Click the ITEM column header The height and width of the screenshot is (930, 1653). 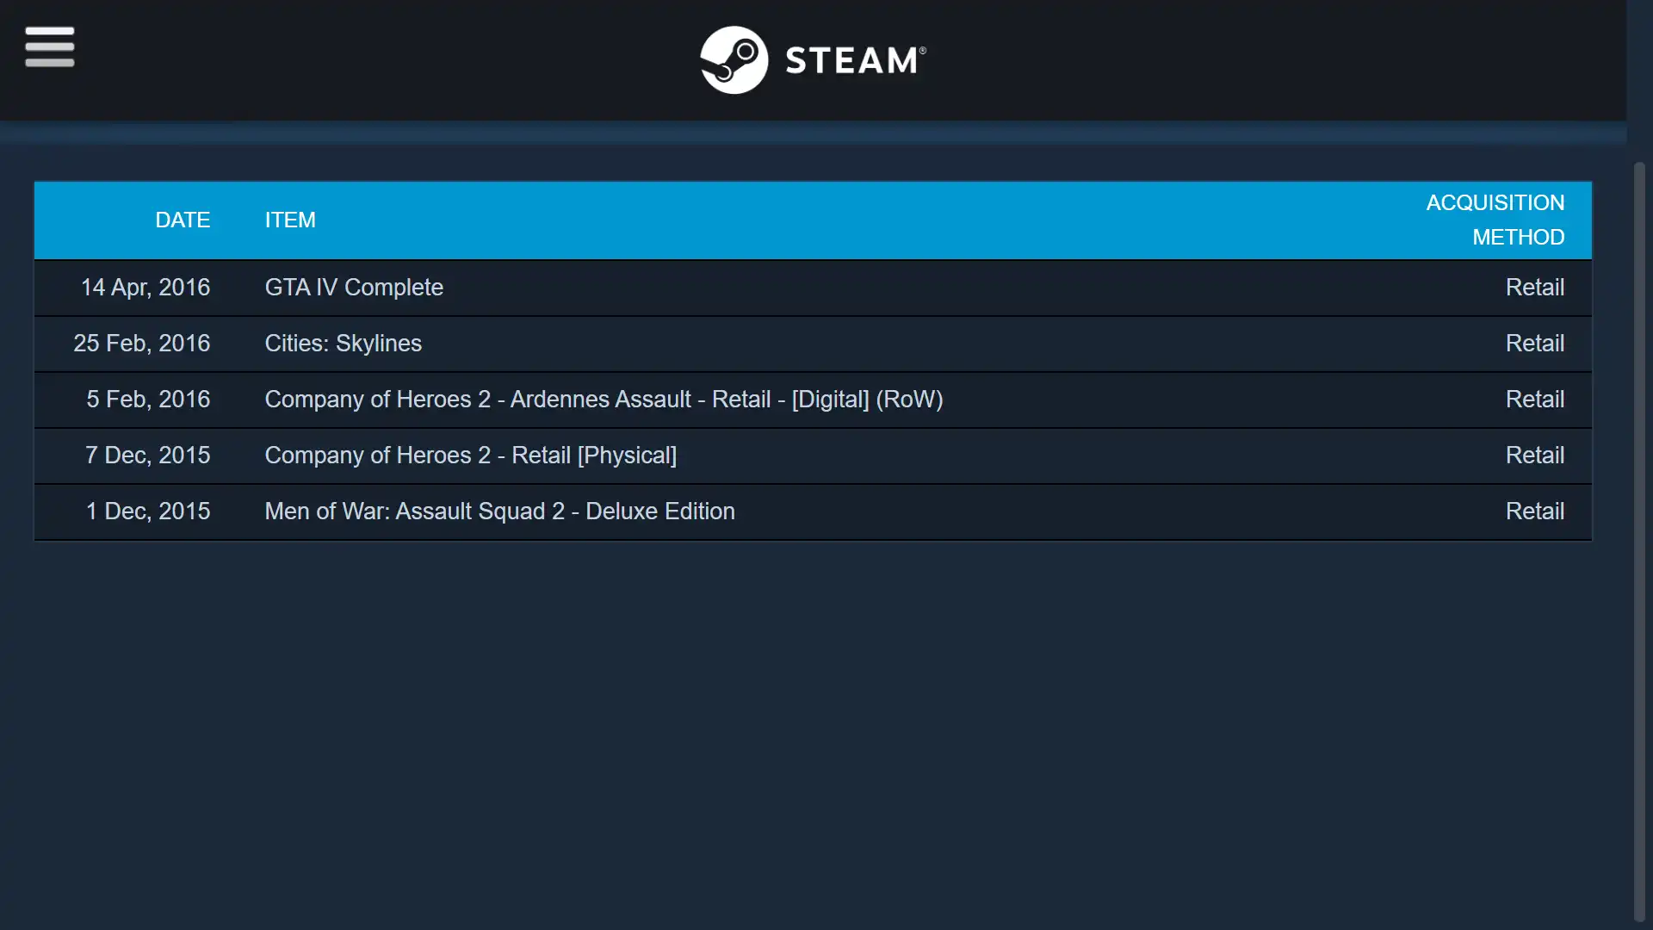(x=290, y=220)
